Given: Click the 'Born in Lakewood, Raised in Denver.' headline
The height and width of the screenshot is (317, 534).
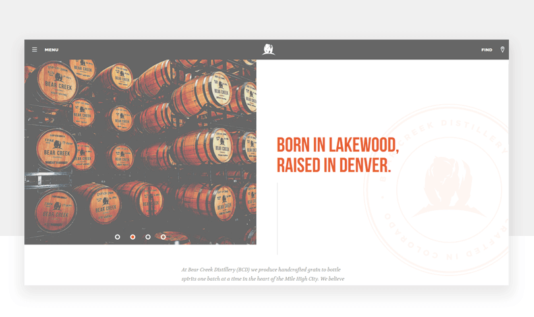Looking at the screenshot, I should (338, 155).
